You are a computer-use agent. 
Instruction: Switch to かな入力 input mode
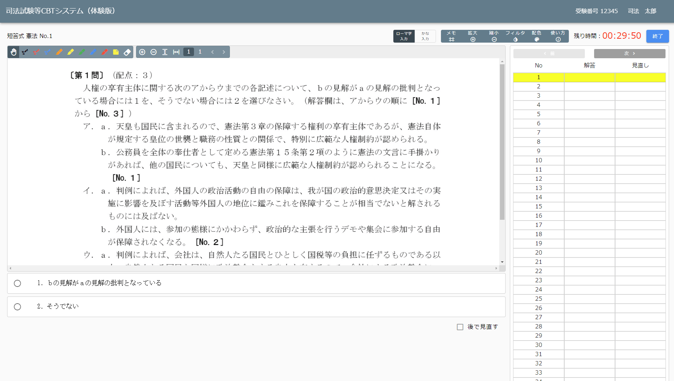[425, 36]
